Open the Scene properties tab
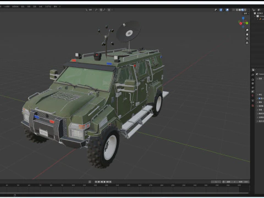Viewport: 264px width, 198px height. click(252, 91)
